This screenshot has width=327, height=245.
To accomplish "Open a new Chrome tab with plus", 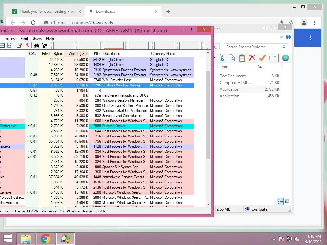I will point(168,11).
